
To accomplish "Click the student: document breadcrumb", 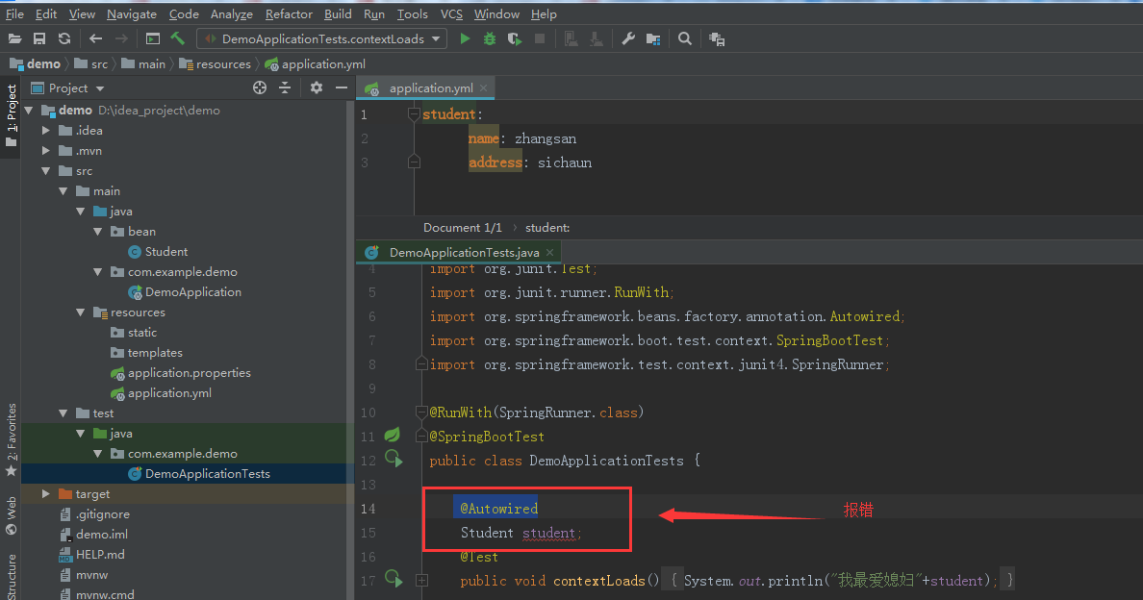I will click(547, 228).
